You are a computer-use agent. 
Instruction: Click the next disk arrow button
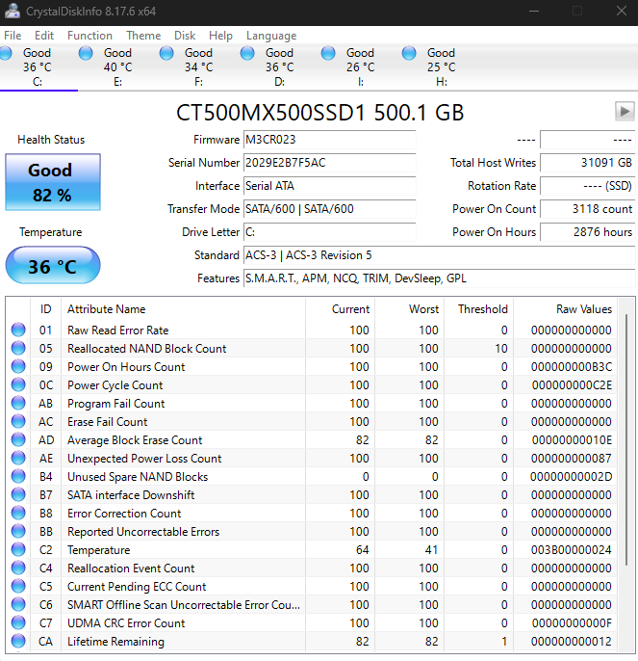click(625, 112)
